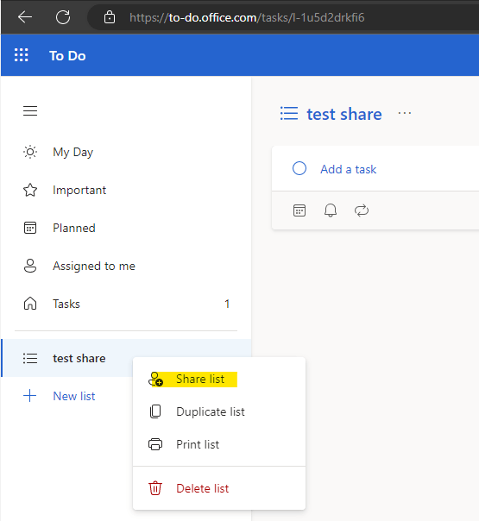Open the app launcher waffle icon

pyautogui.click(x=22, y=55)
